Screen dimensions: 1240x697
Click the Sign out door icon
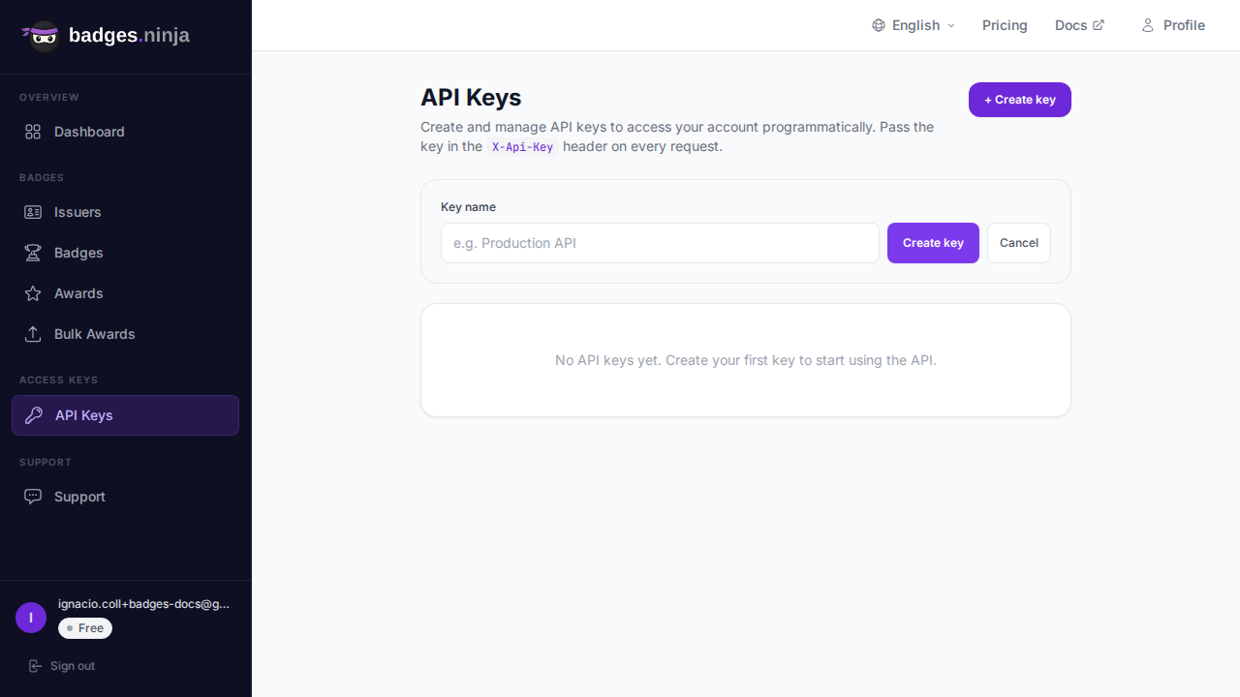(35, 666)
